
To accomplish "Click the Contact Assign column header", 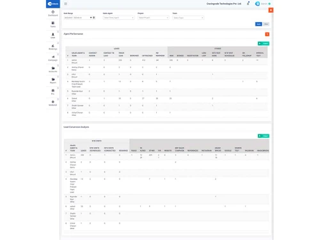I will tap(93, 54).
